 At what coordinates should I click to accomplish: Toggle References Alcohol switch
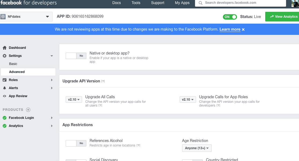point(76,143)
